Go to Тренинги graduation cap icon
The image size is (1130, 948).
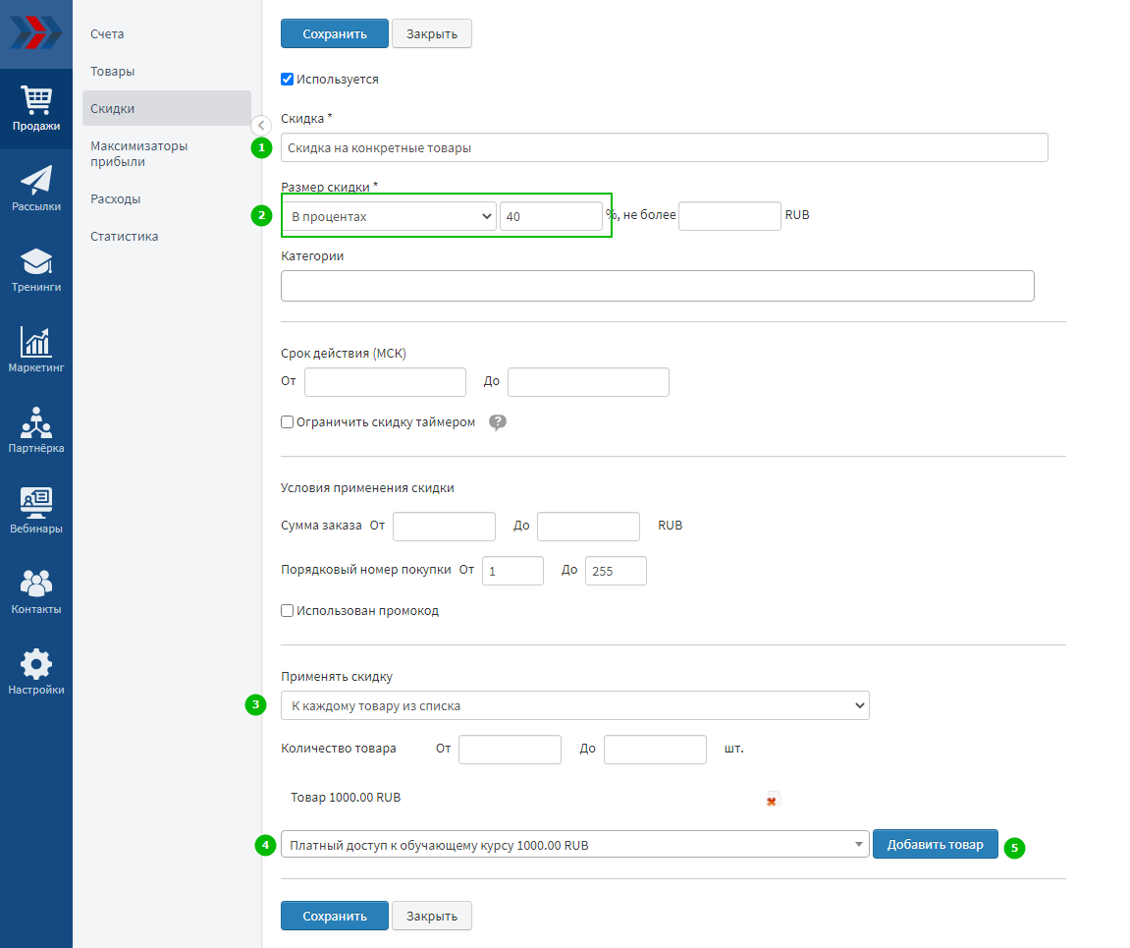tap(36, 269)
